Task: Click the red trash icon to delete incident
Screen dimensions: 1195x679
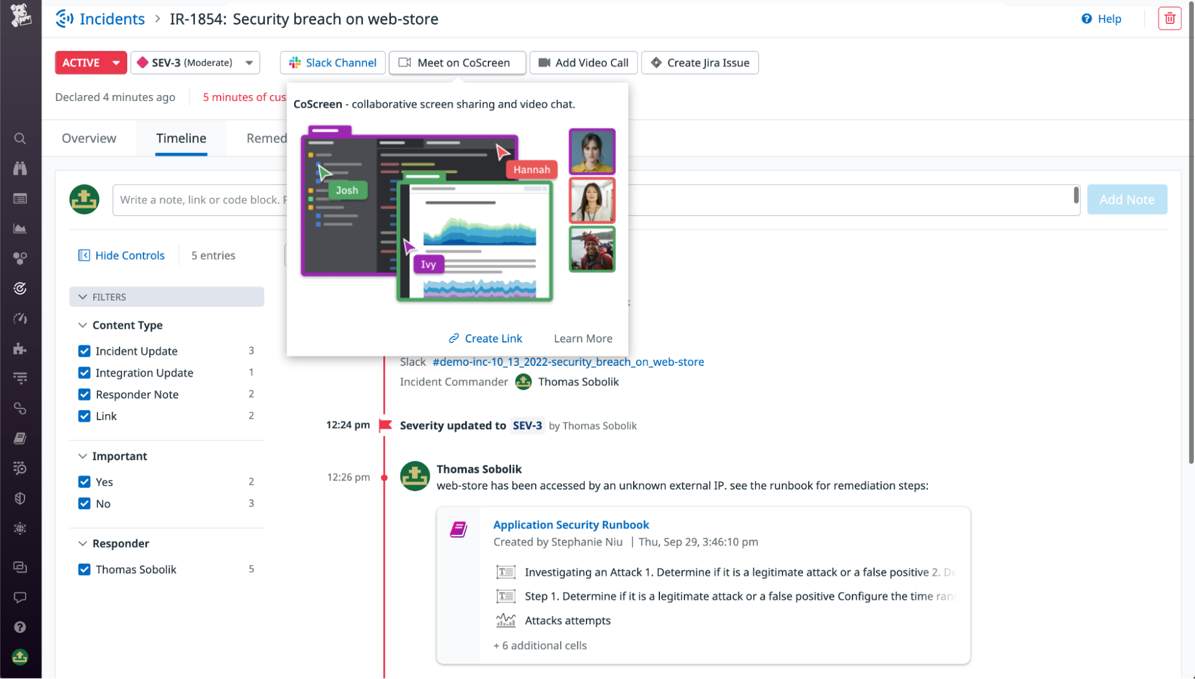Action: coord(1169,19)
